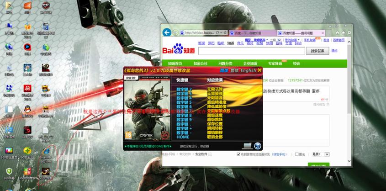This screenshot has height=191, width=386.
Task: Click the browser Home icon
Action: (337, 32)
